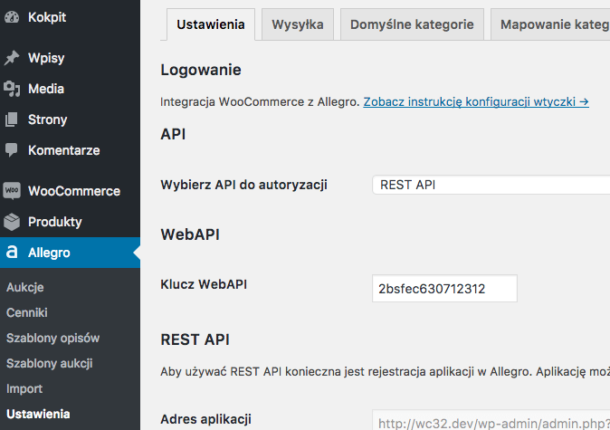
Task: Click the Produkty box icon
Action: (x=12, y=222)
